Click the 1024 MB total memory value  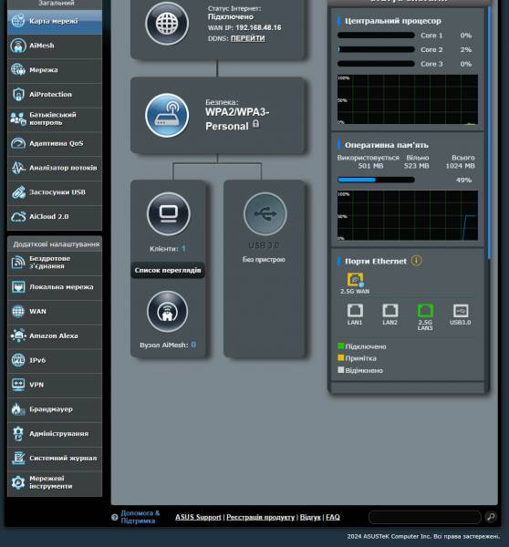460,166
